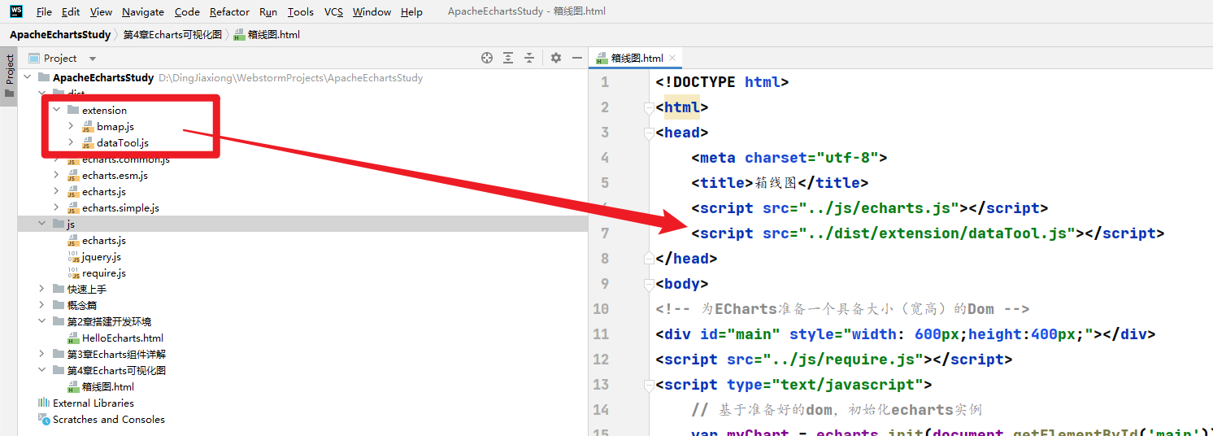This screenshot has width=1213, height=436.
Task: Select 箱线图.html in the project tree
Action: pos(108,387)
